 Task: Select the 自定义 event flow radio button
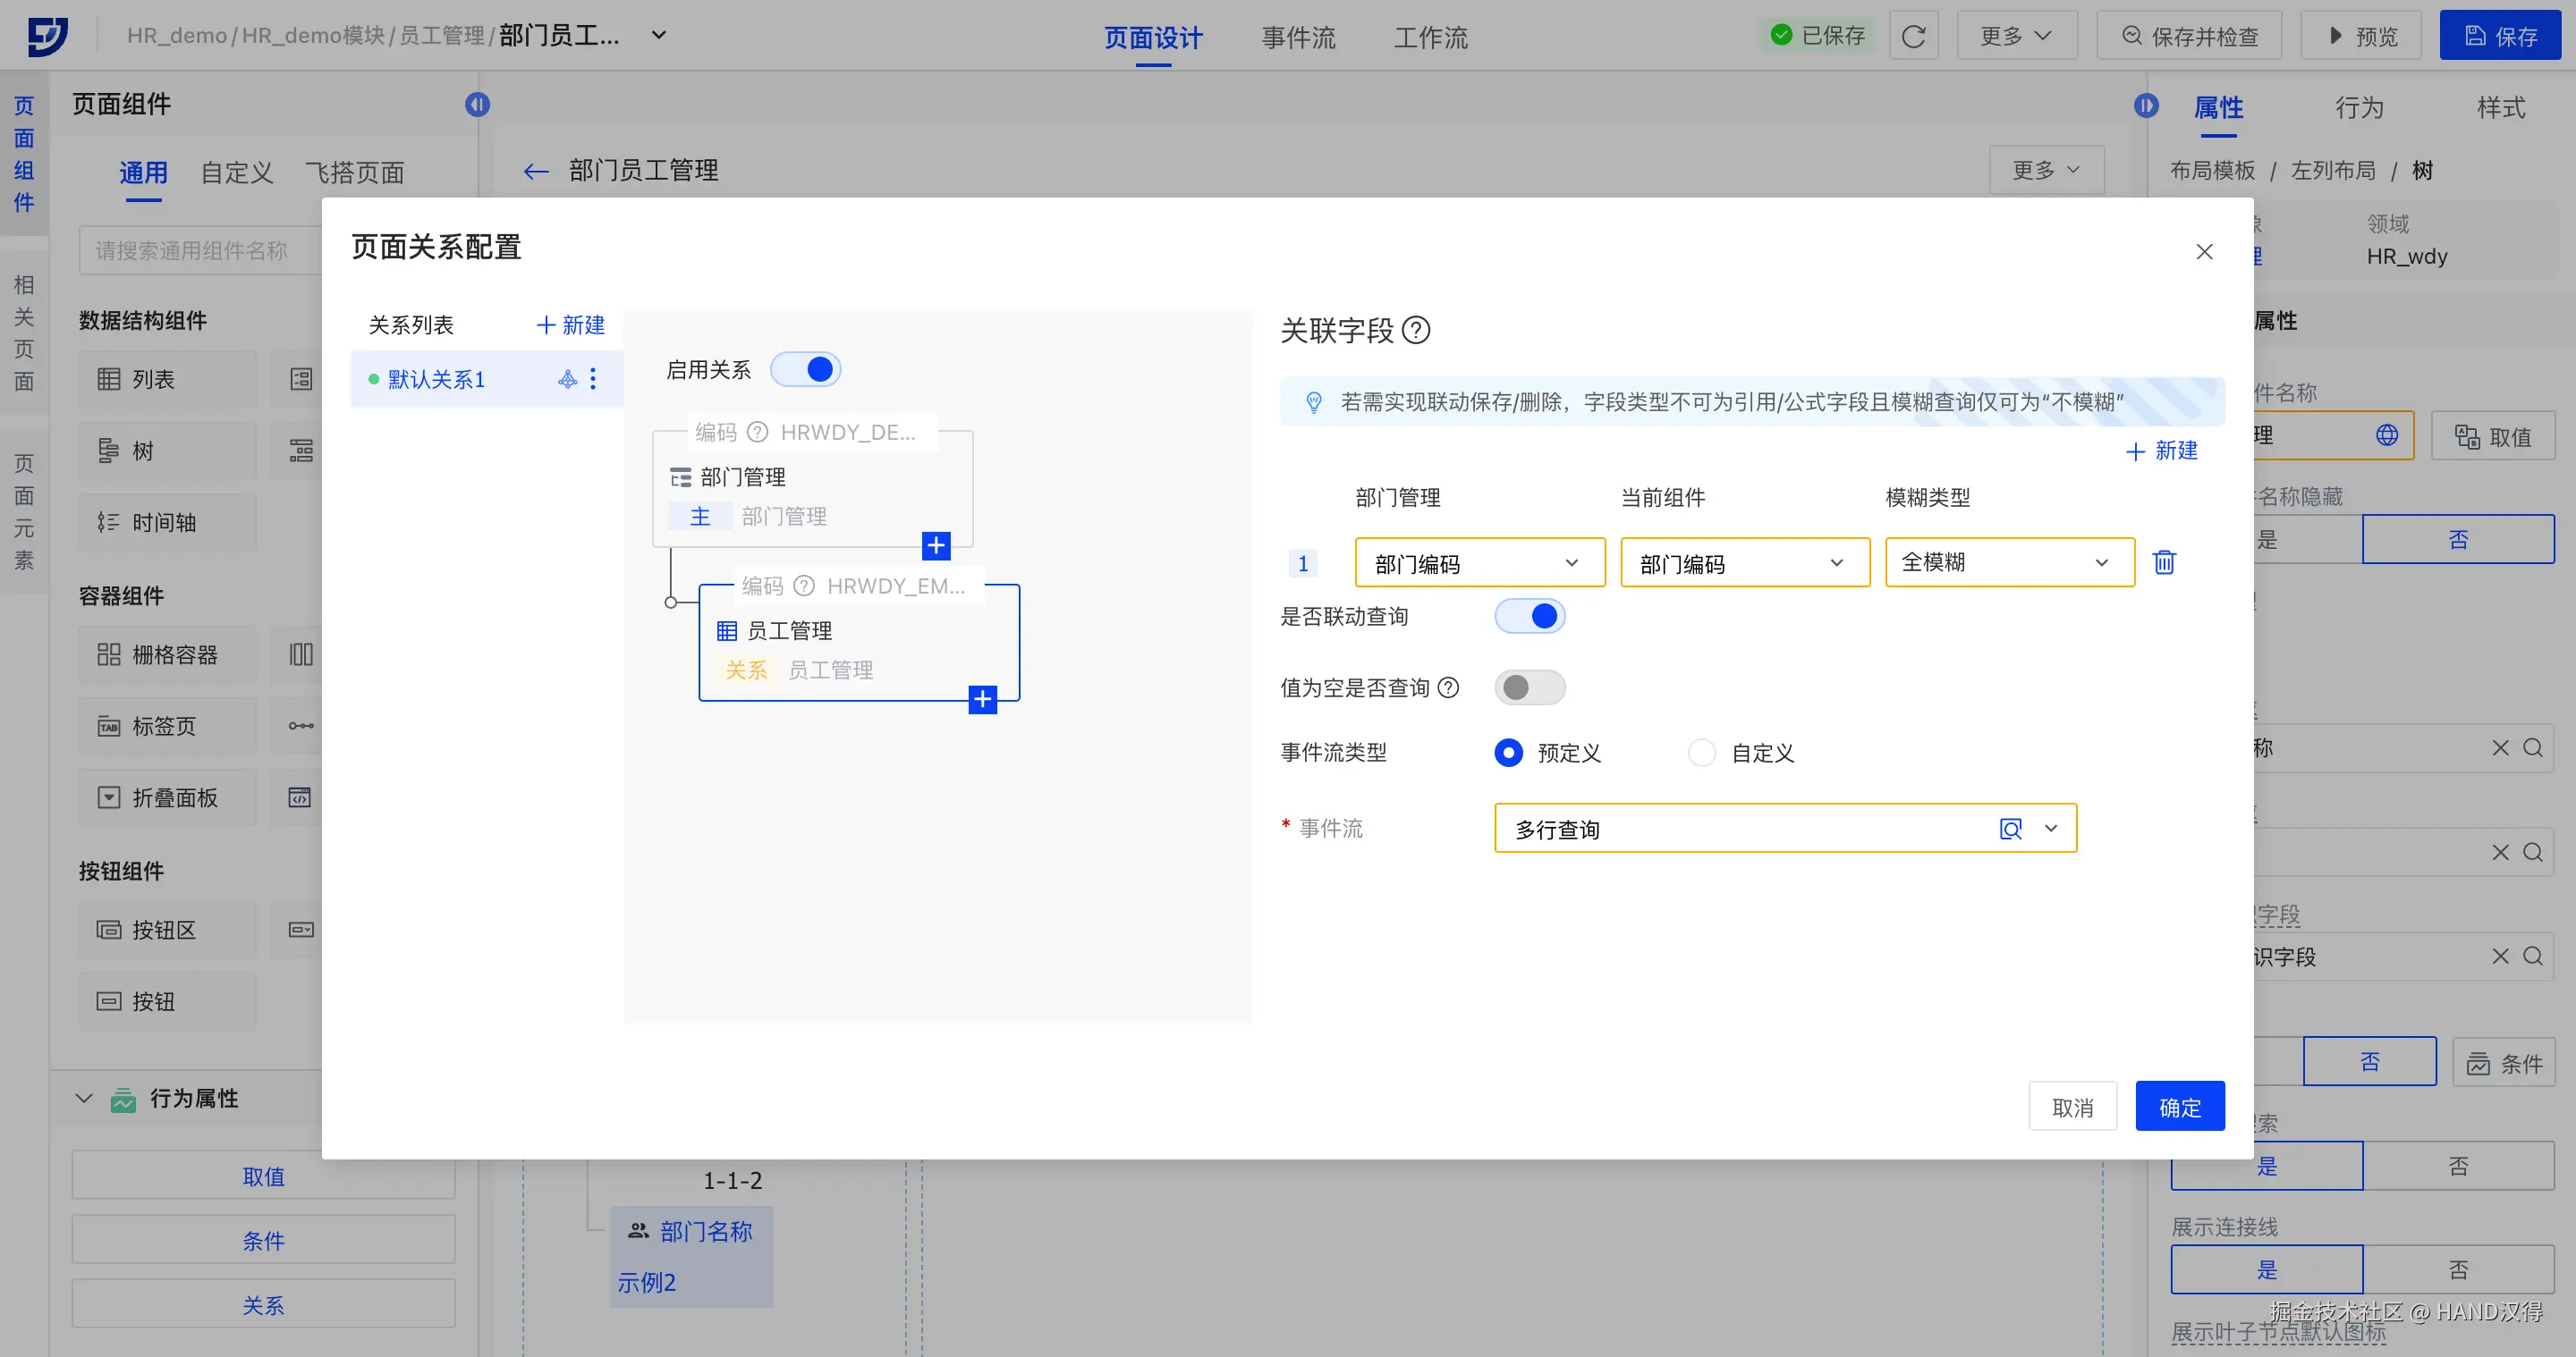click(x=1702, y=753)
